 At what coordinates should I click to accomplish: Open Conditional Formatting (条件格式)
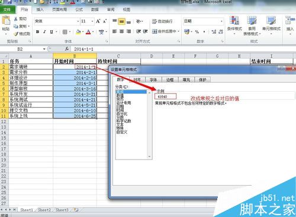pyautogui.click(x=234, y=25)
